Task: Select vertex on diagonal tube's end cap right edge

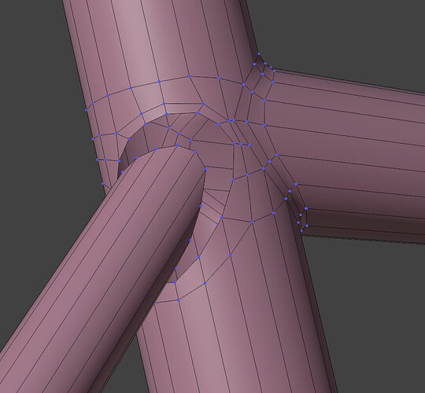Action: click(206, 169)
